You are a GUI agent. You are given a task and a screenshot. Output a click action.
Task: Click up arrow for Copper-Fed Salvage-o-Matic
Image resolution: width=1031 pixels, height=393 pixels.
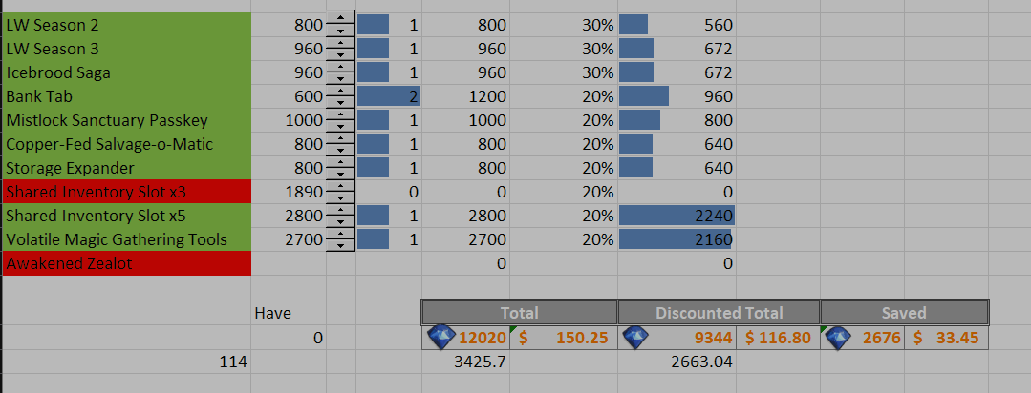[x=340, y=137]
